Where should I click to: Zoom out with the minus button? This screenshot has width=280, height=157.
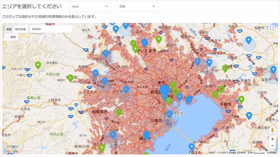[x=272, y=146]
